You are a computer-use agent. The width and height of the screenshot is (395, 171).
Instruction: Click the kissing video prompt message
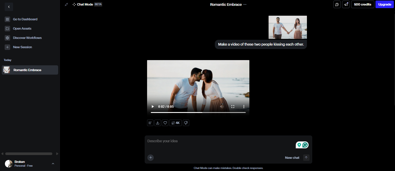click(261, 44)
